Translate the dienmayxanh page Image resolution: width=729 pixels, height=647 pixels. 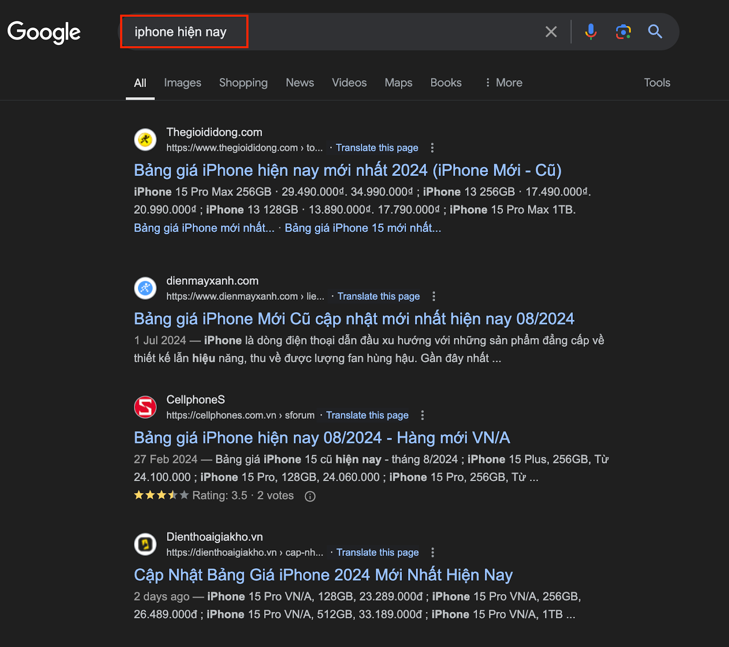379,296
